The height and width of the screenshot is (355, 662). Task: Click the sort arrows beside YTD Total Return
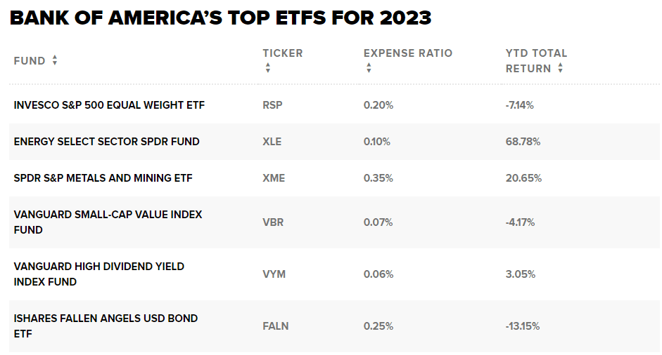tap(560, 68)
